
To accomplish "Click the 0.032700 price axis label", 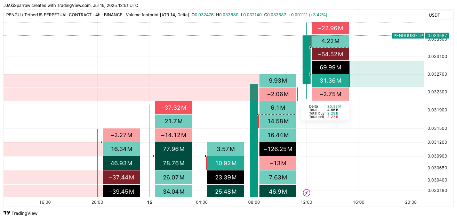I will pyautogui.click(x=438, y=74).
